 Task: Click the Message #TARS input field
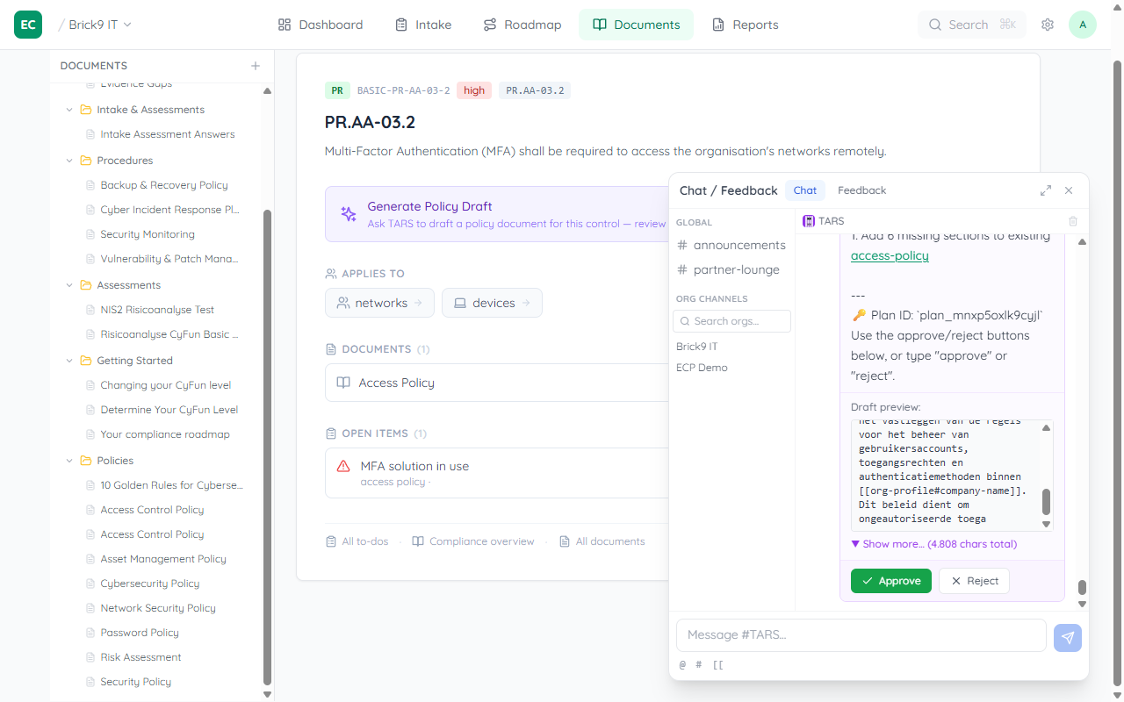pos(861,634)
